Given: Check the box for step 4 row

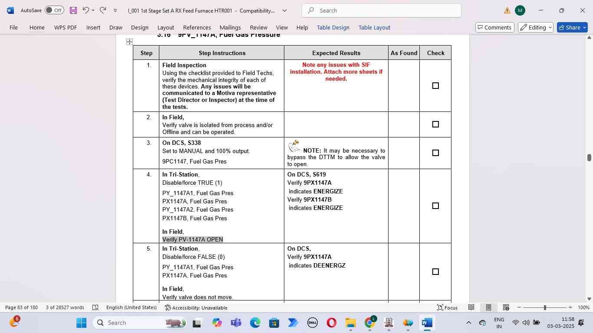Looking at the screenshot, I should click(x=435, y=206).
